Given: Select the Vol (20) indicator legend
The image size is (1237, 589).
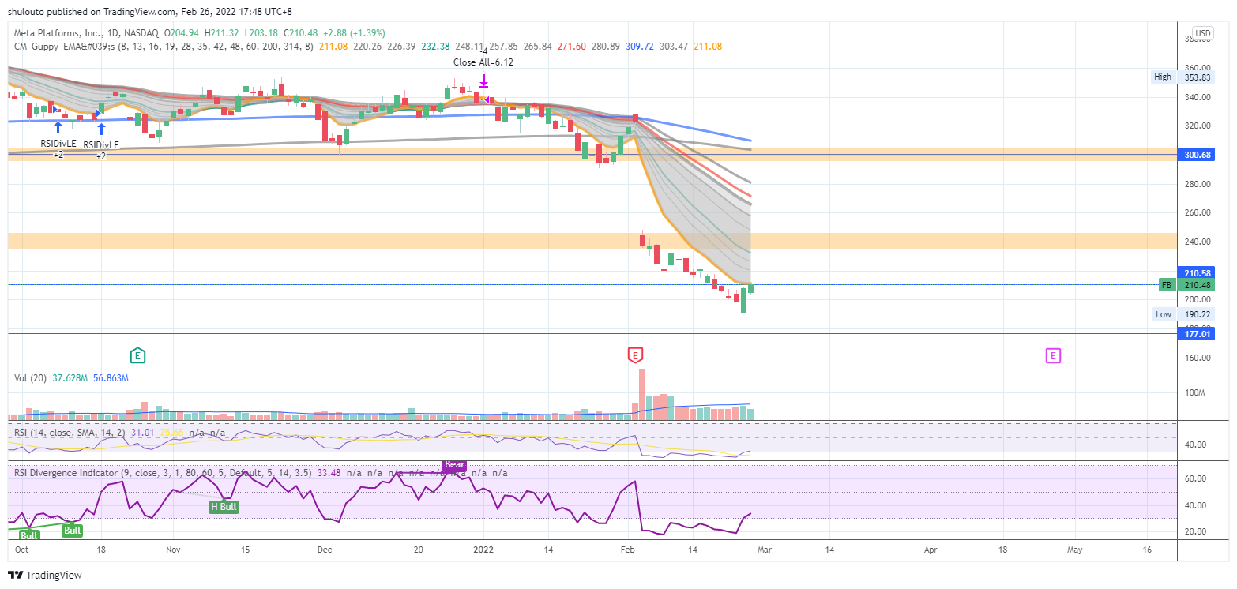Looking at the screenshot, I should click(x=31, y=378).
